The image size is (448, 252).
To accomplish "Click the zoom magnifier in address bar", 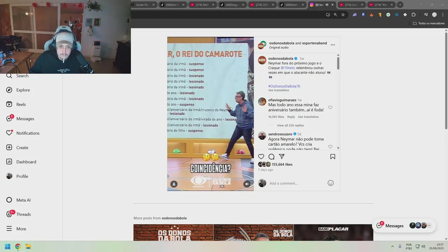I will (335, 15).
